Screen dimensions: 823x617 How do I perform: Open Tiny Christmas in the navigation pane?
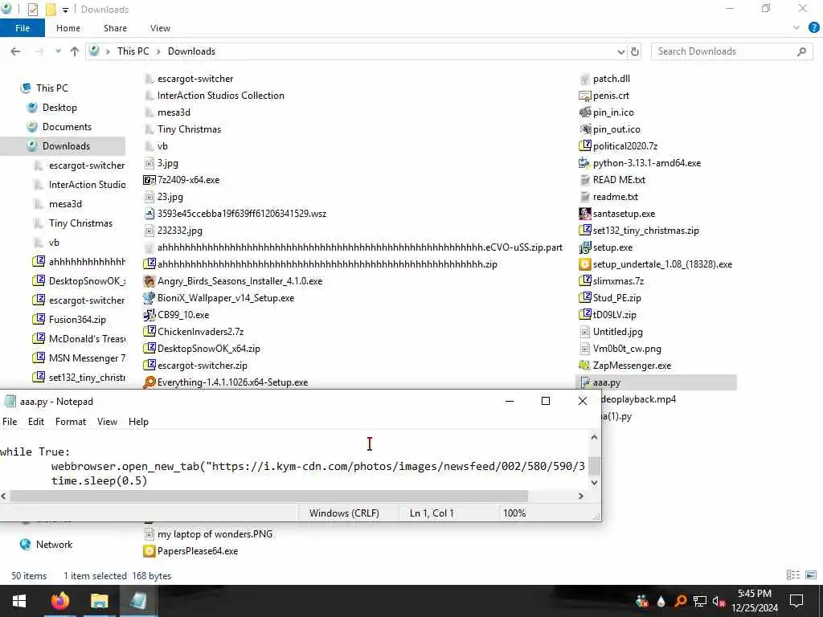point(80,223)
